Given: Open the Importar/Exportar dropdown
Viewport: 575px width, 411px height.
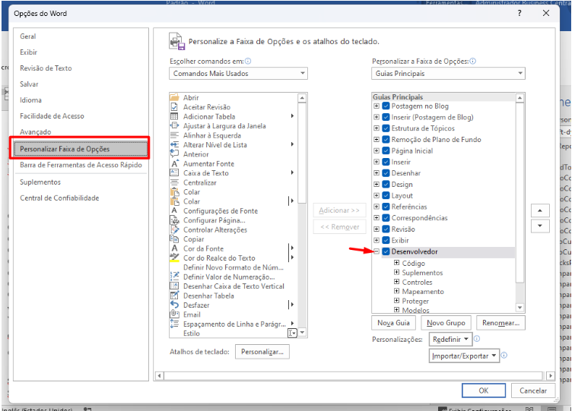Looking at the screenshot, I should (464, 356).
